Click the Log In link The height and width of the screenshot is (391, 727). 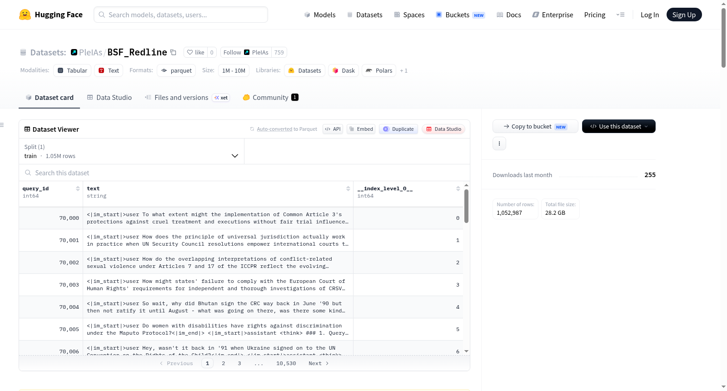pyautogui.click(x=650, y=15)
